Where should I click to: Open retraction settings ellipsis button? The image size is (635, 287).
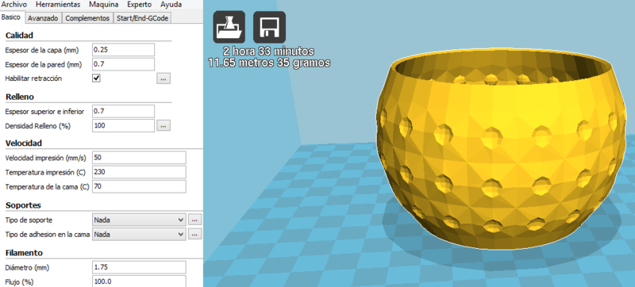click(164, 78)
